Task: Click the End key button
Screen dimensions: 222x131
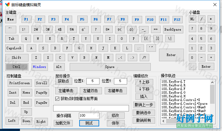Action: pyautogui.click(x=26, y=103)
